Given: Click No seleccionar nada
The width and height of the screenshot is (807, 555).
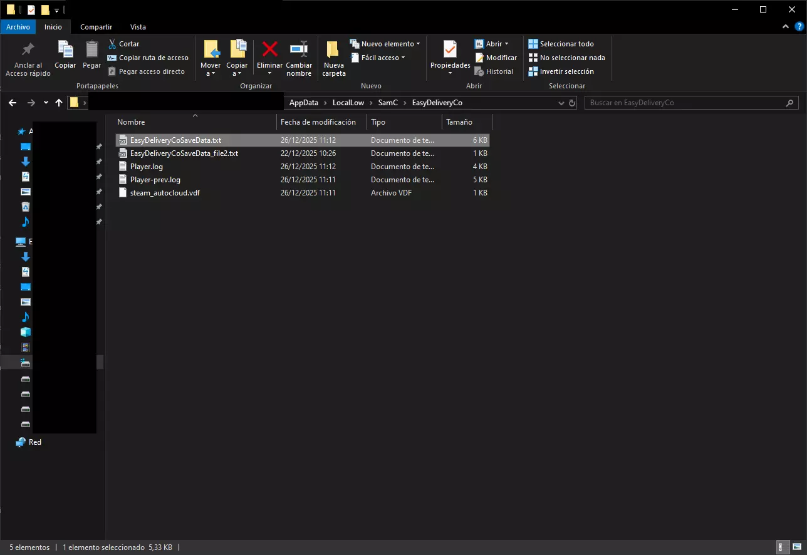Looking at the screenshot, I should coord(566,58).
